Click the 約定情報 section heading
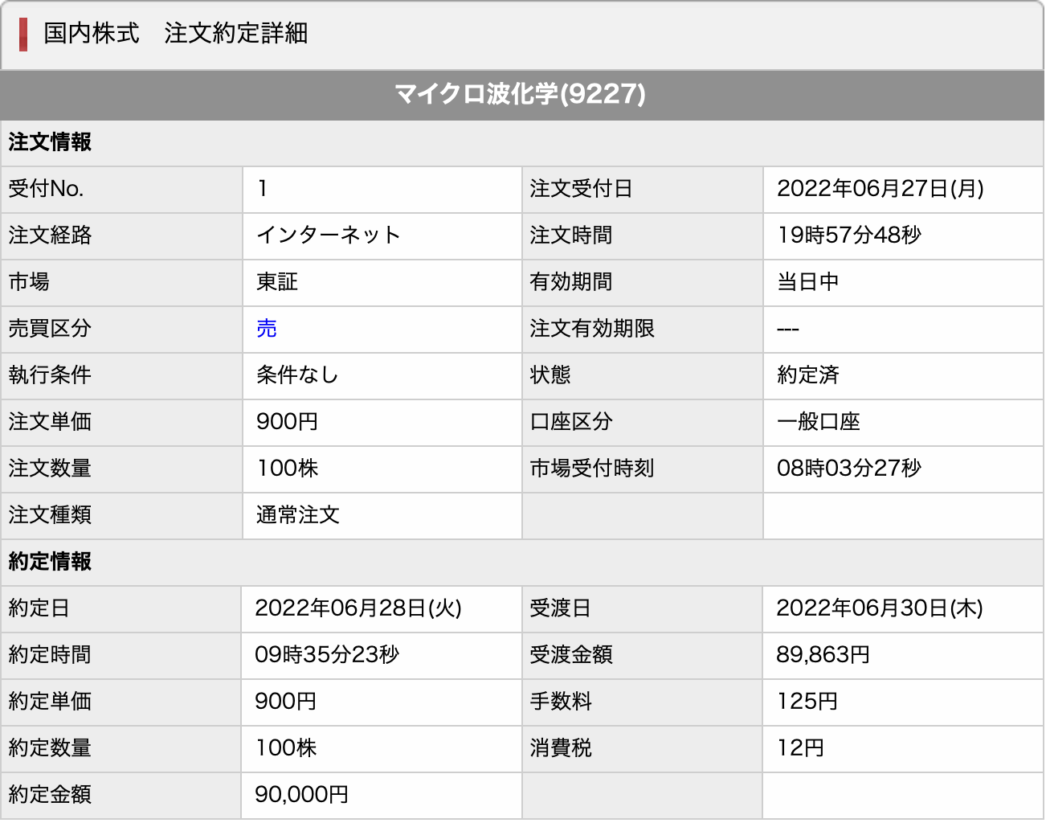The height and width of the screenshot is (823, 1046). coord(50,562)
